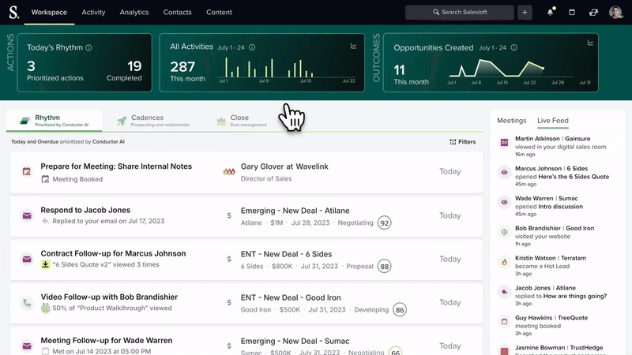Open Kristin Watson Terratam feed item

[x=551, y=266]
